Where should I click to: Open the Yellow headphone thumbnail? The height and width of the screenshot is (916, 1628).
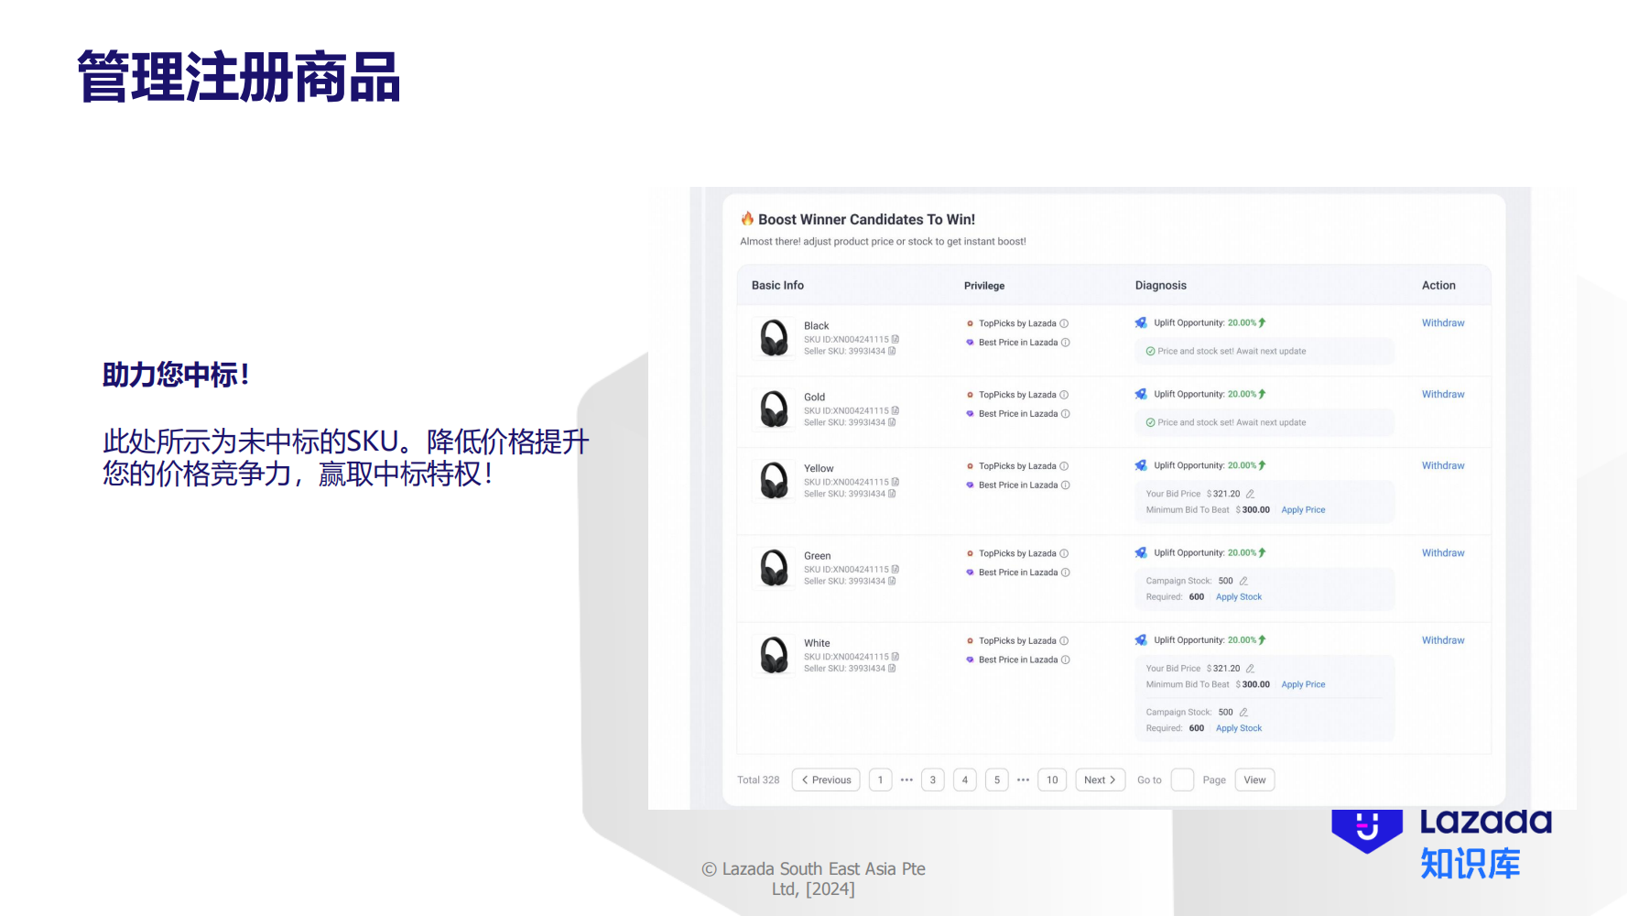(775, 481)
